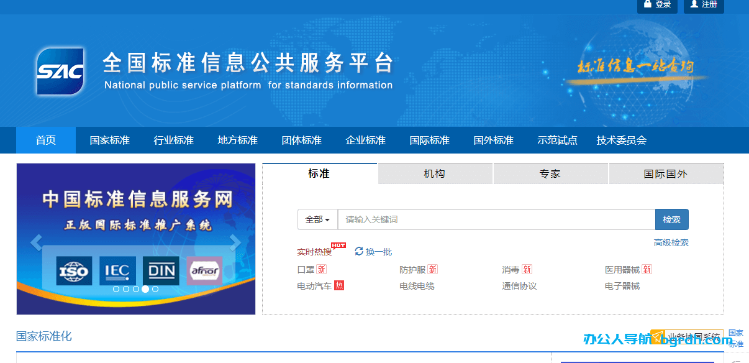749x363 pixels.
Task: Switch to the 机构 tab
Action: 435,173
